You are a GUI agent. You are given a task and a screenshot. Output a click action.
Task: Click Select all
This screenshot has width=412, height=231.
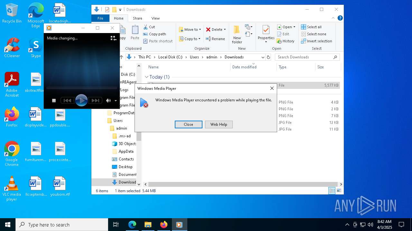click(311, 27)
